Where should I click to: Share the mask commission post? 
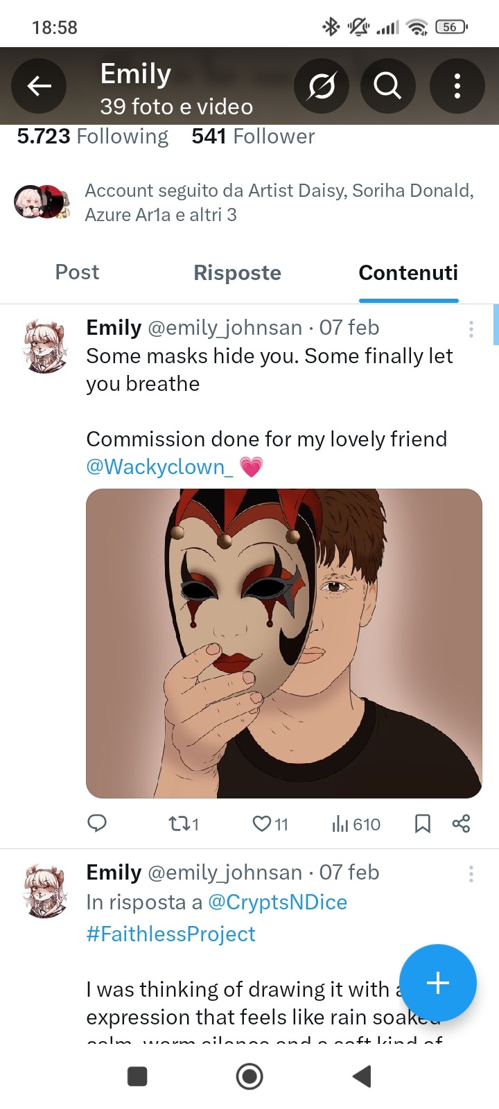point(461,823)
